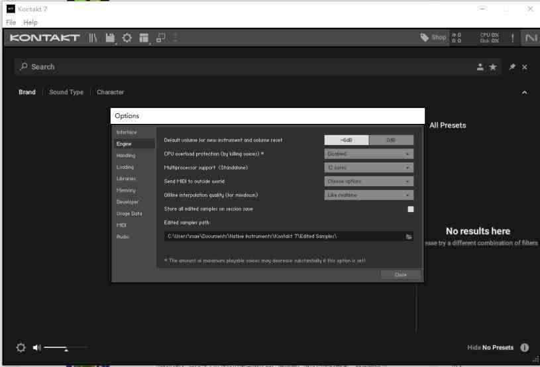Enable Store all edited samples checkbox
Image resolution: width=540 pixels, height=367 pixels.
coord(410,209)
